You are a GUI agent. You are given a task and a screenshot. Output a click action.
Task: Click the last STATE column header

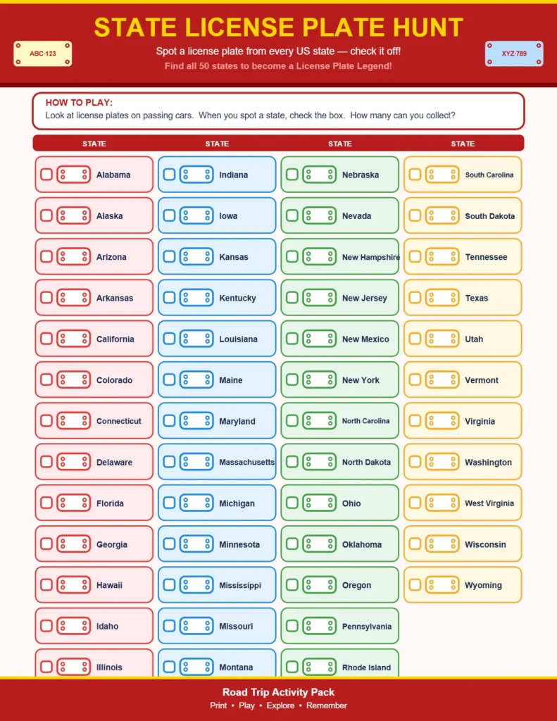pyautogui.click(x=463, y=144)
